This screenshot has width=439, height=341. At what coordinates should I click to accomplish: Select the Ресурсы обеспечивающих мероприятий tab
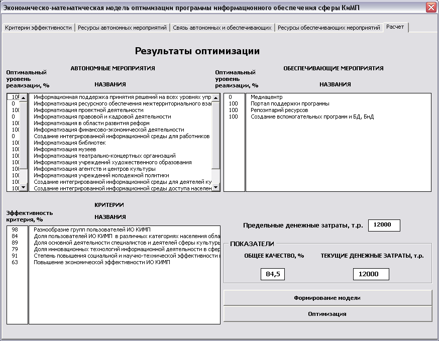tap(328, 28)
